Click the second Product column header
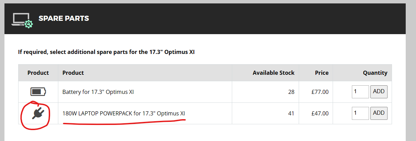Viewport: 416px width, 141px height. coord(73,73)
